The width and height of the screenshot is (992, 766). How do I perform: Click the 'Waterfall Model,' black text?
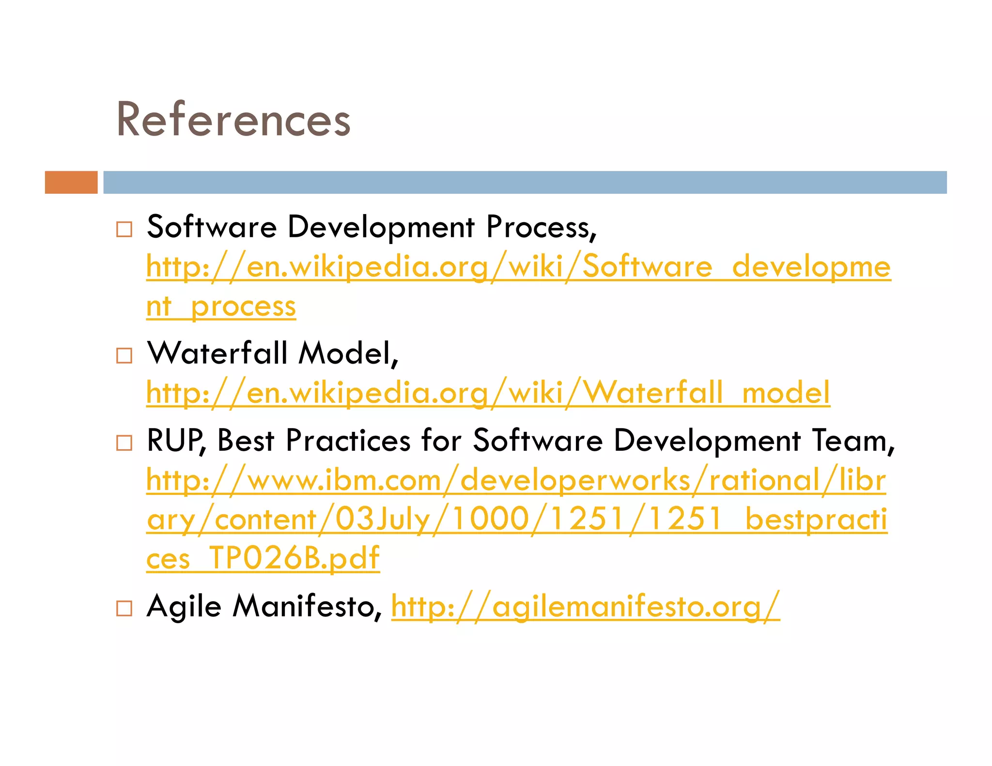coord(273,353)
